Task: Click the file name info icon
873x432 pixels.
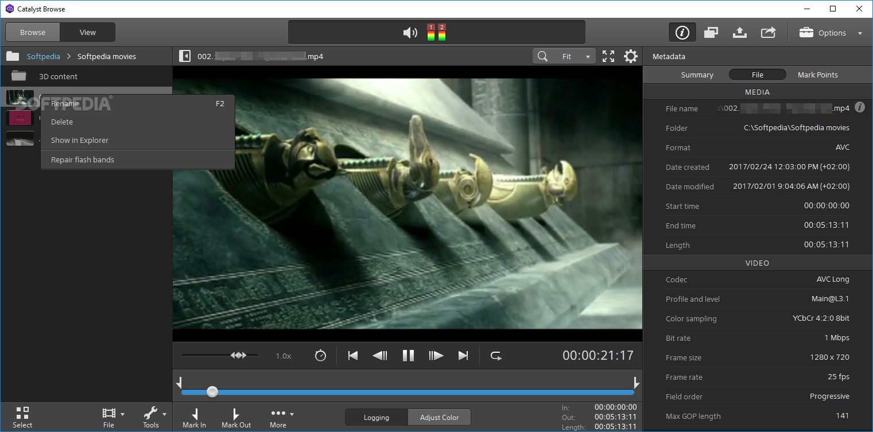Action: click(860, 107)
